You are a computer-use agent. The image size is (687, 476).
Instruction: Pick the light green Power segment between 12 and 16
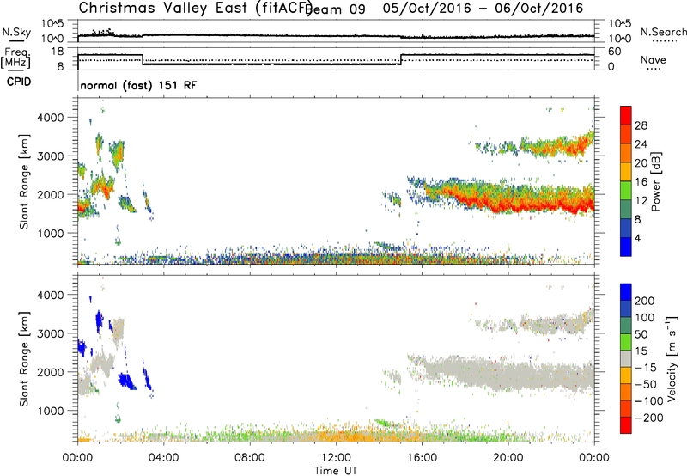pyautogui.click(x=626, y=191)
